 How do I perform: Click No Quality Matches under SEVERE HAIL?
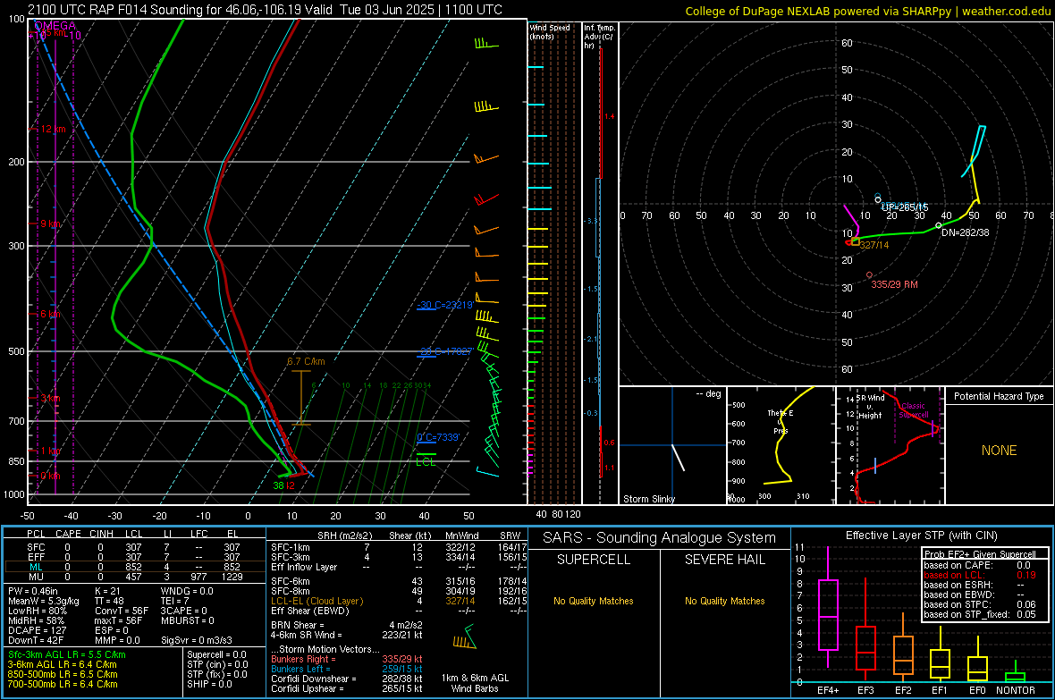(724, 601)
